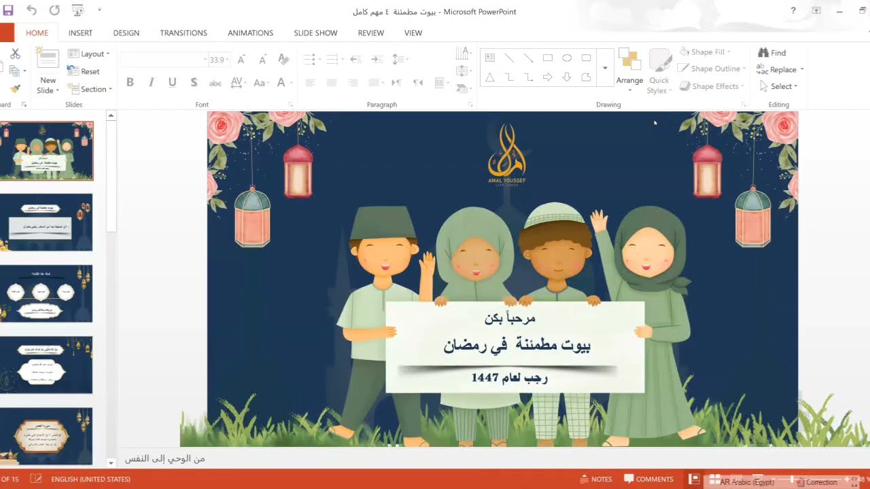Viewport: 870px width, 489px height.
Task: Open the Layout dropdown
Action: pos(89,54)
